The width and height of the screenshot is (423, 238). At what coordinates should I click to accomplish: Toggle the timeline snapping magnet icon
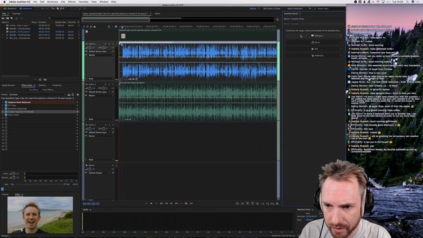116,26
